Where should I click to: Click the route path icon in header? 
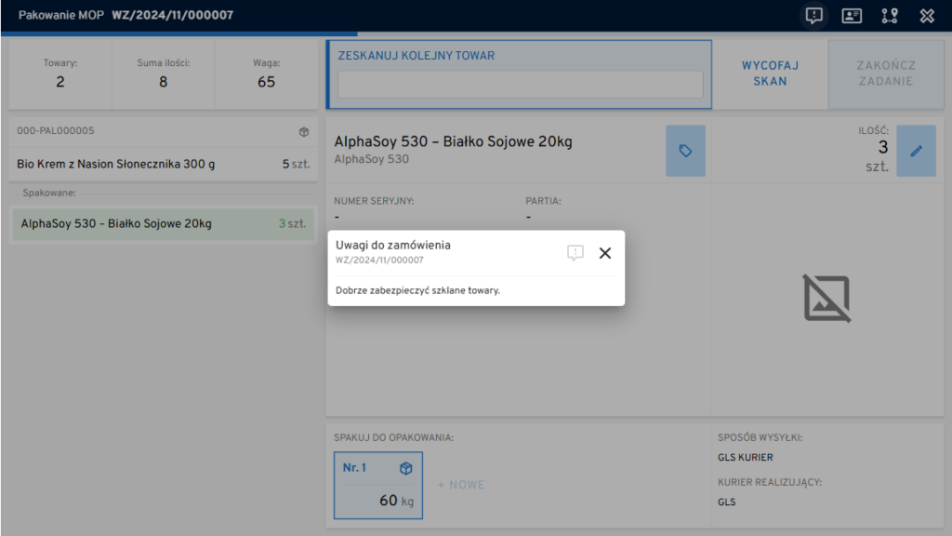click(889, 16)
